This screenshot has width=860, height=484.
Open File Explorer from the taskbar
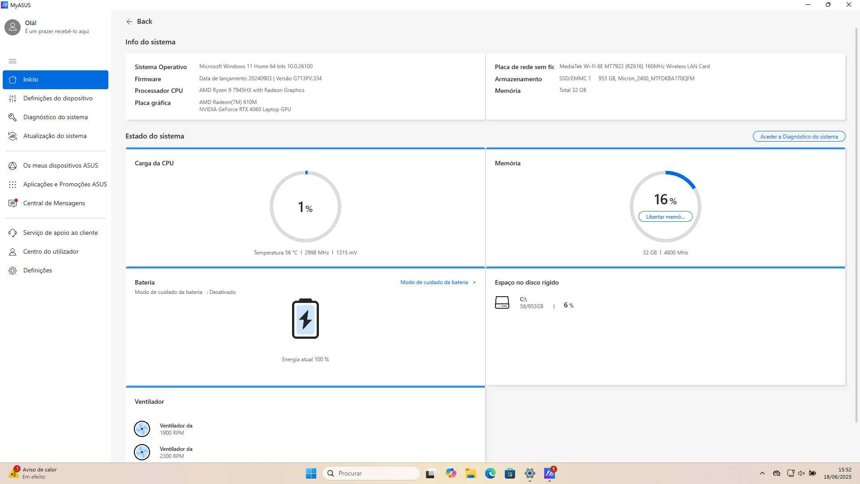(x=470, y=473)
